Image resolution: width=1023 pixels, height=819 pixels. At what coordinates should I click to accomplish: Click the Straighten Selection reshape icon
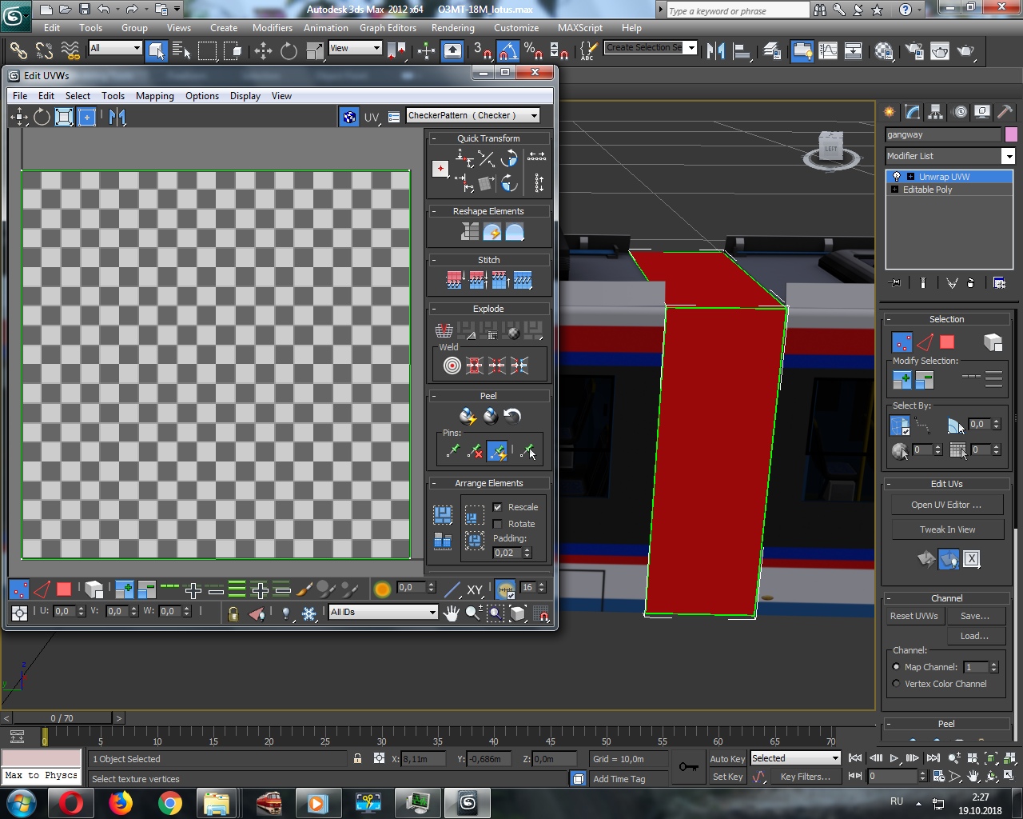point(470,232)
